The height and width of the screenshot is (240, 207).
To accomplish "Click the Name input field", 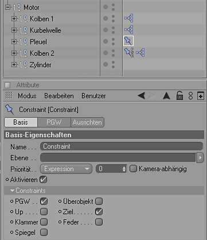I will [x=122, y=146].
